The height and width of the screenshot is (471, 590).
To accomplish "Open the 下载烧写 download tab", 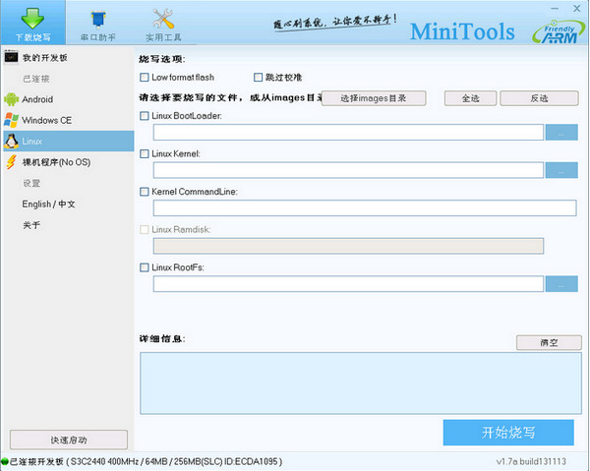I will click(x=32, y=23).
